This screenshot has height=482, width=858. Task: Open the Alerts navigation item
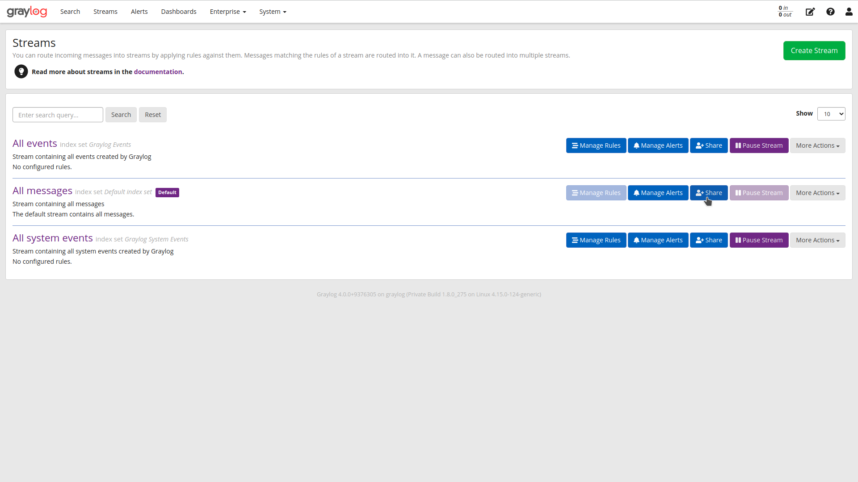[139, 12]
